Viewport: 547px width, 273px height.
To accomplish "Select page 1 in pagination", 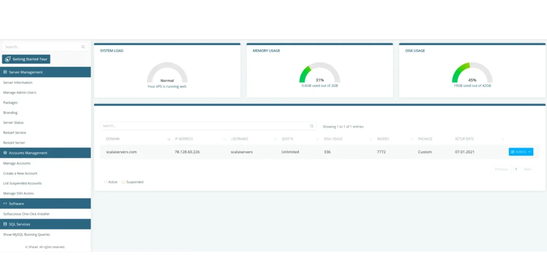I will [516, 169].
